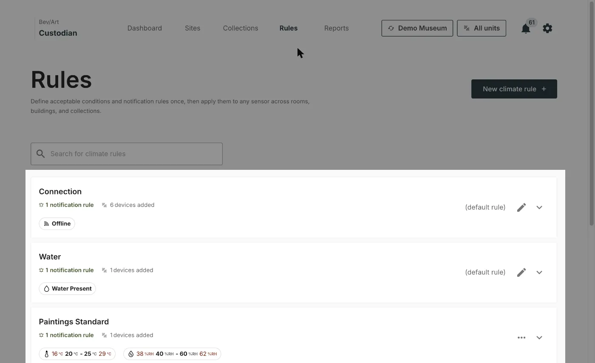Click the Water Present droplet chip

pyautogui.click(x=67, y=289)
